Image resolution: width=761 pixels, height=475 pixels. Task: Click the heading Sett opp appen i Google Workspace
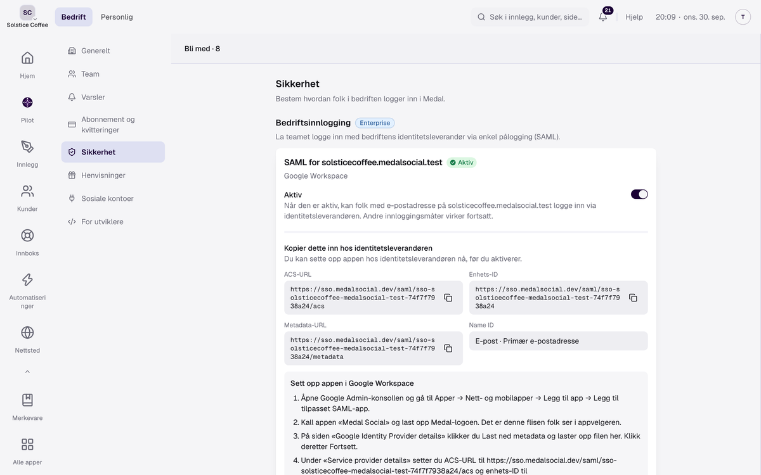[x=352, y=383]
